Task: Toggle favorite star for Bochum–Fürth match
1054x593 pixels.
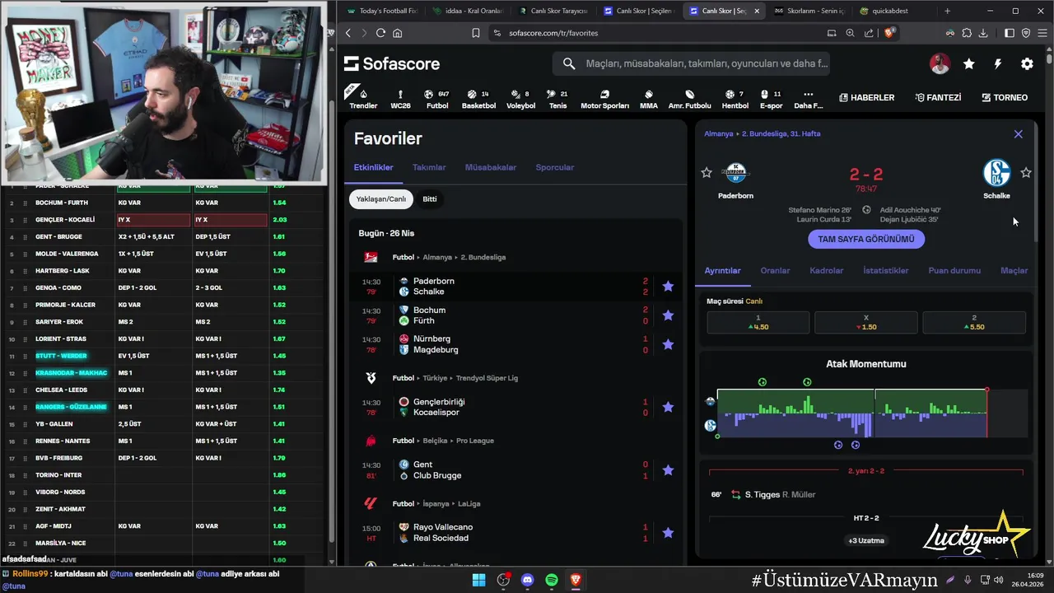Action: coord(668,315)
